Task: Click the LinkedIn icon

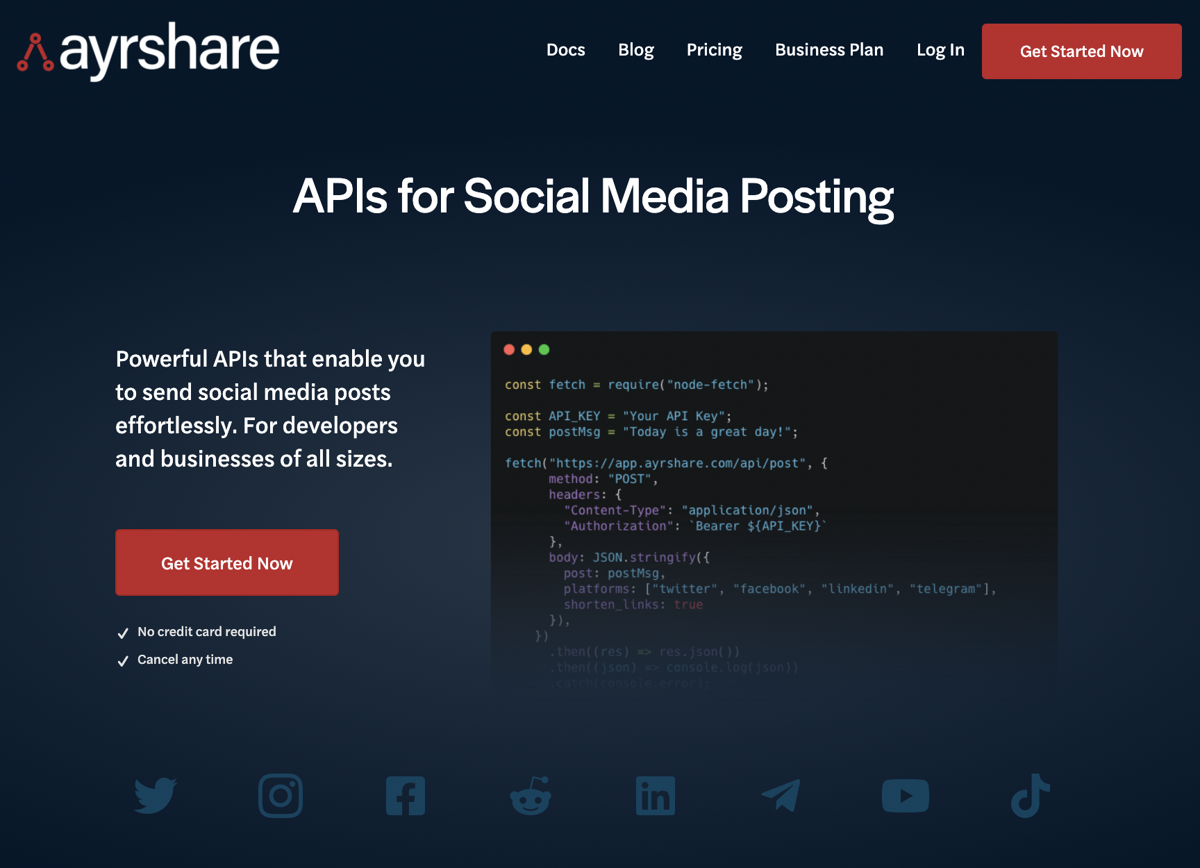Action: (x=656, y=796)
